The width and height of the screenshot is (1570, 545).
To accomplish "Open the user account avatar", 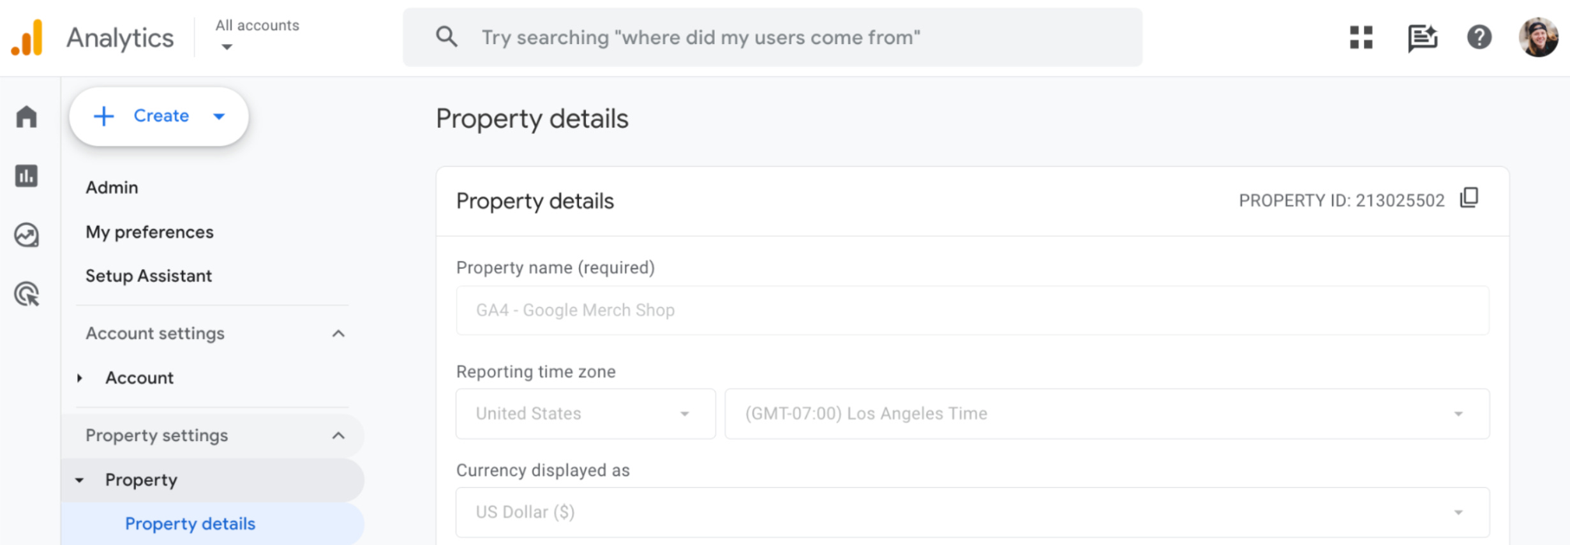I will pos(1539,37).
